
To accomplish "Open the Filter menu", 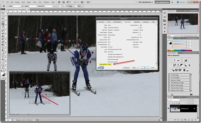I will [x=35, y=2].
